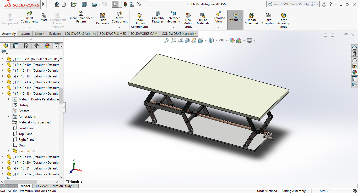Expand the Annotations tree item

(x=9, y=116)
